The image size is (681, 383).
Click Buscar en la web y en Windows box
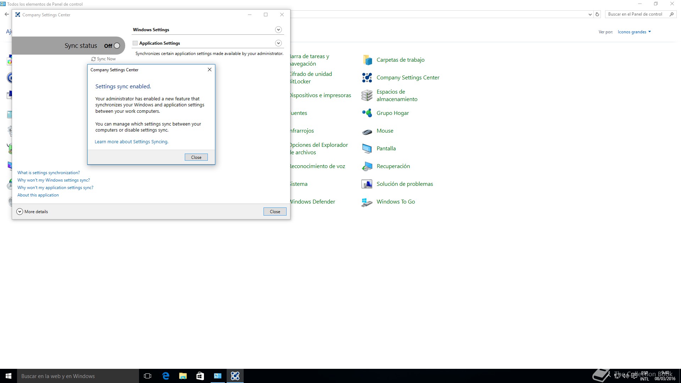pos(78,376)
